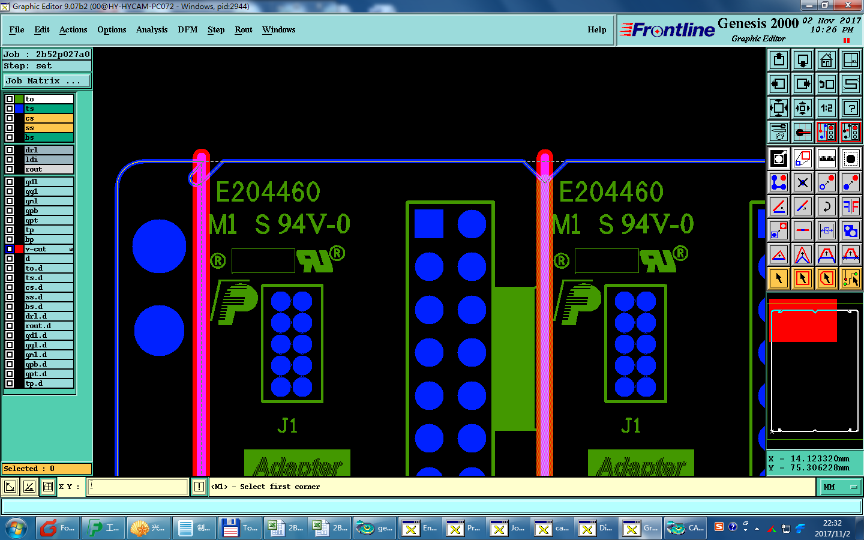Open the File menu
The height and width of the screenshot is (540, 864).
[17, 29]
